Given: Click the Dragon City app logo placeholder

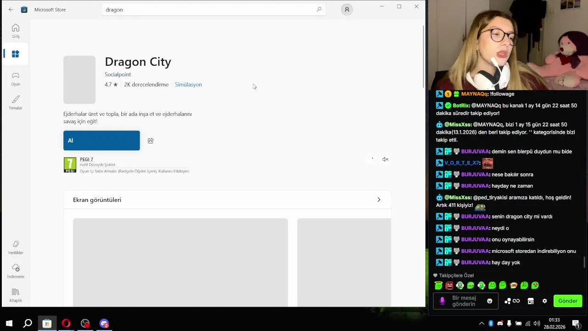Looking at the screenshot, I should 79,80.
